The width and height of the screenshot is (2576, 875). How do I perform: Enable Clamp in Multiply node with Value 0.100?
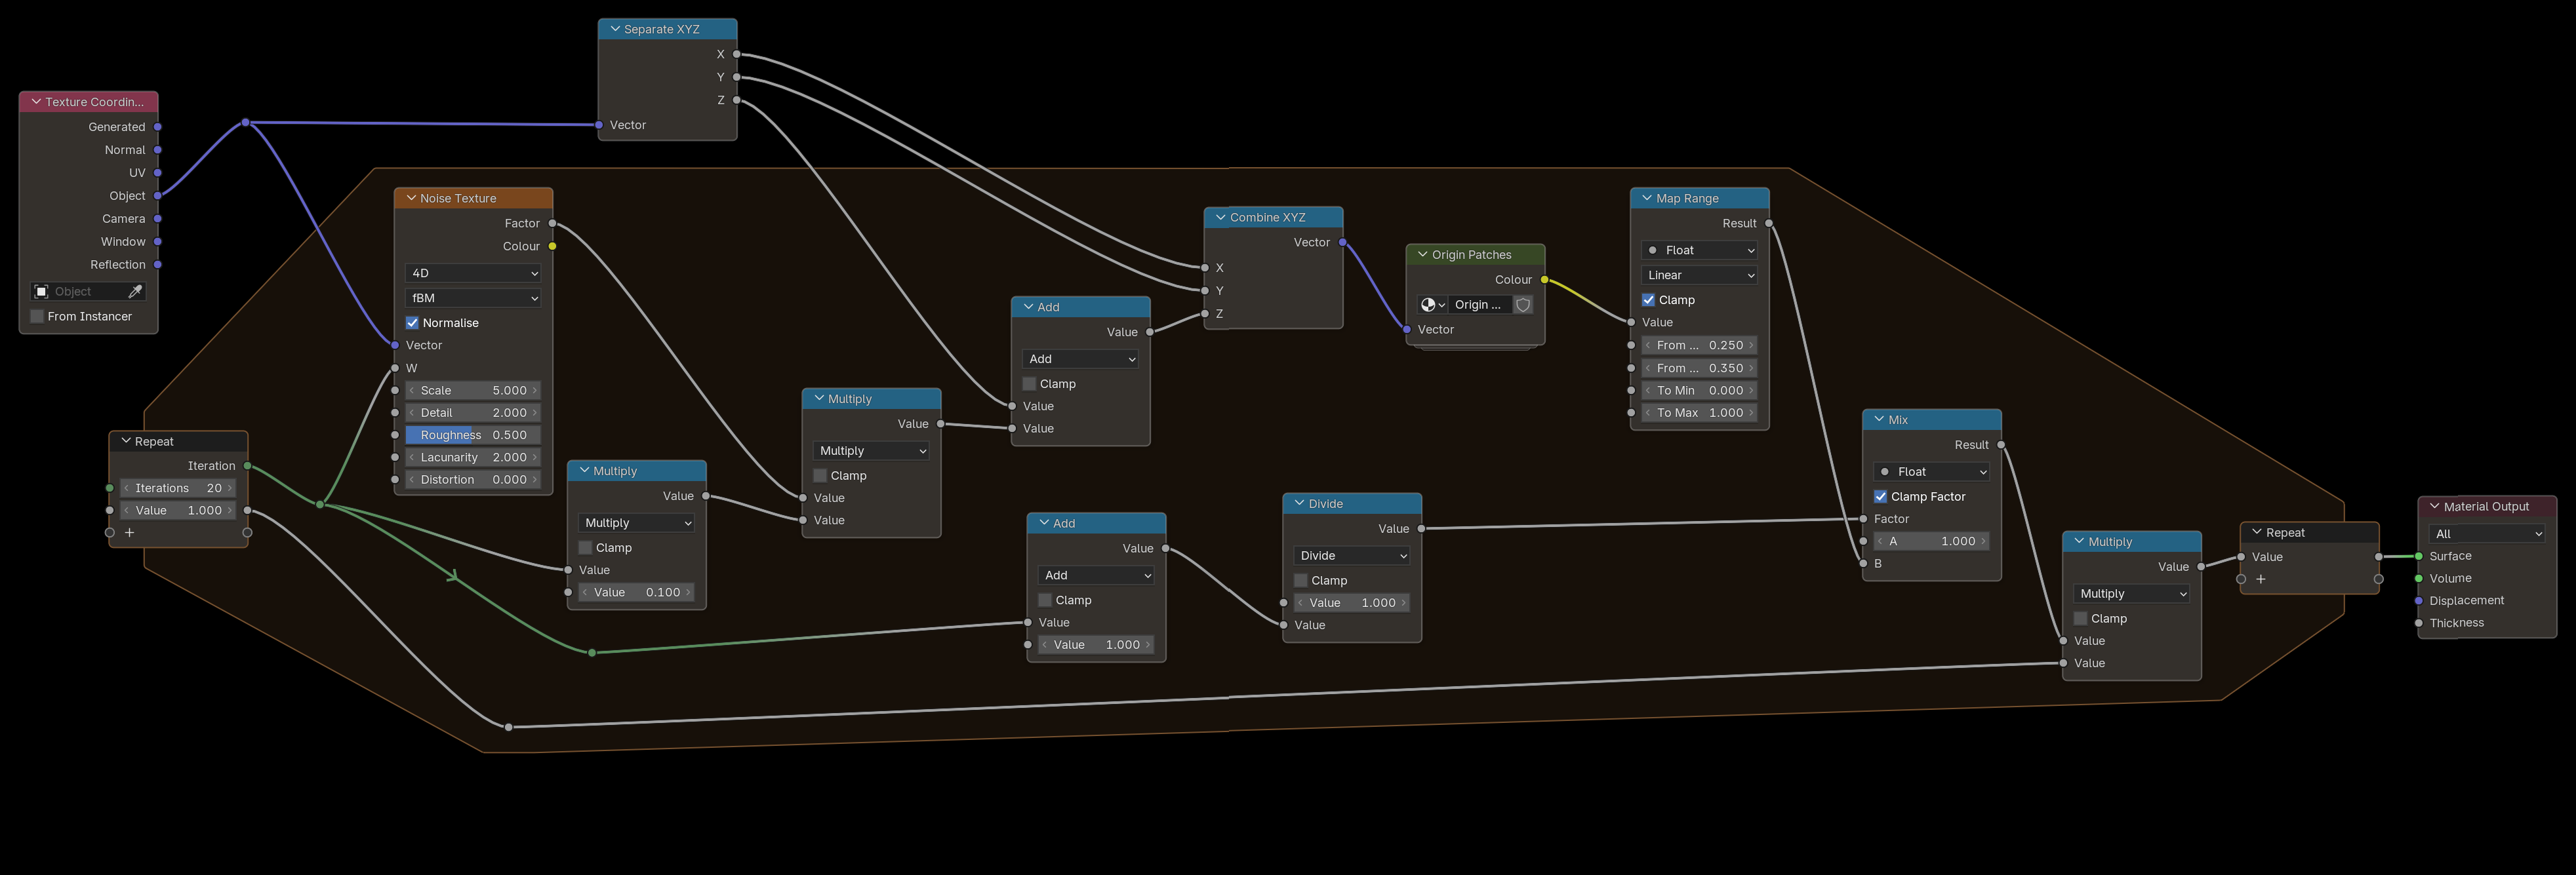click(585, 548)
